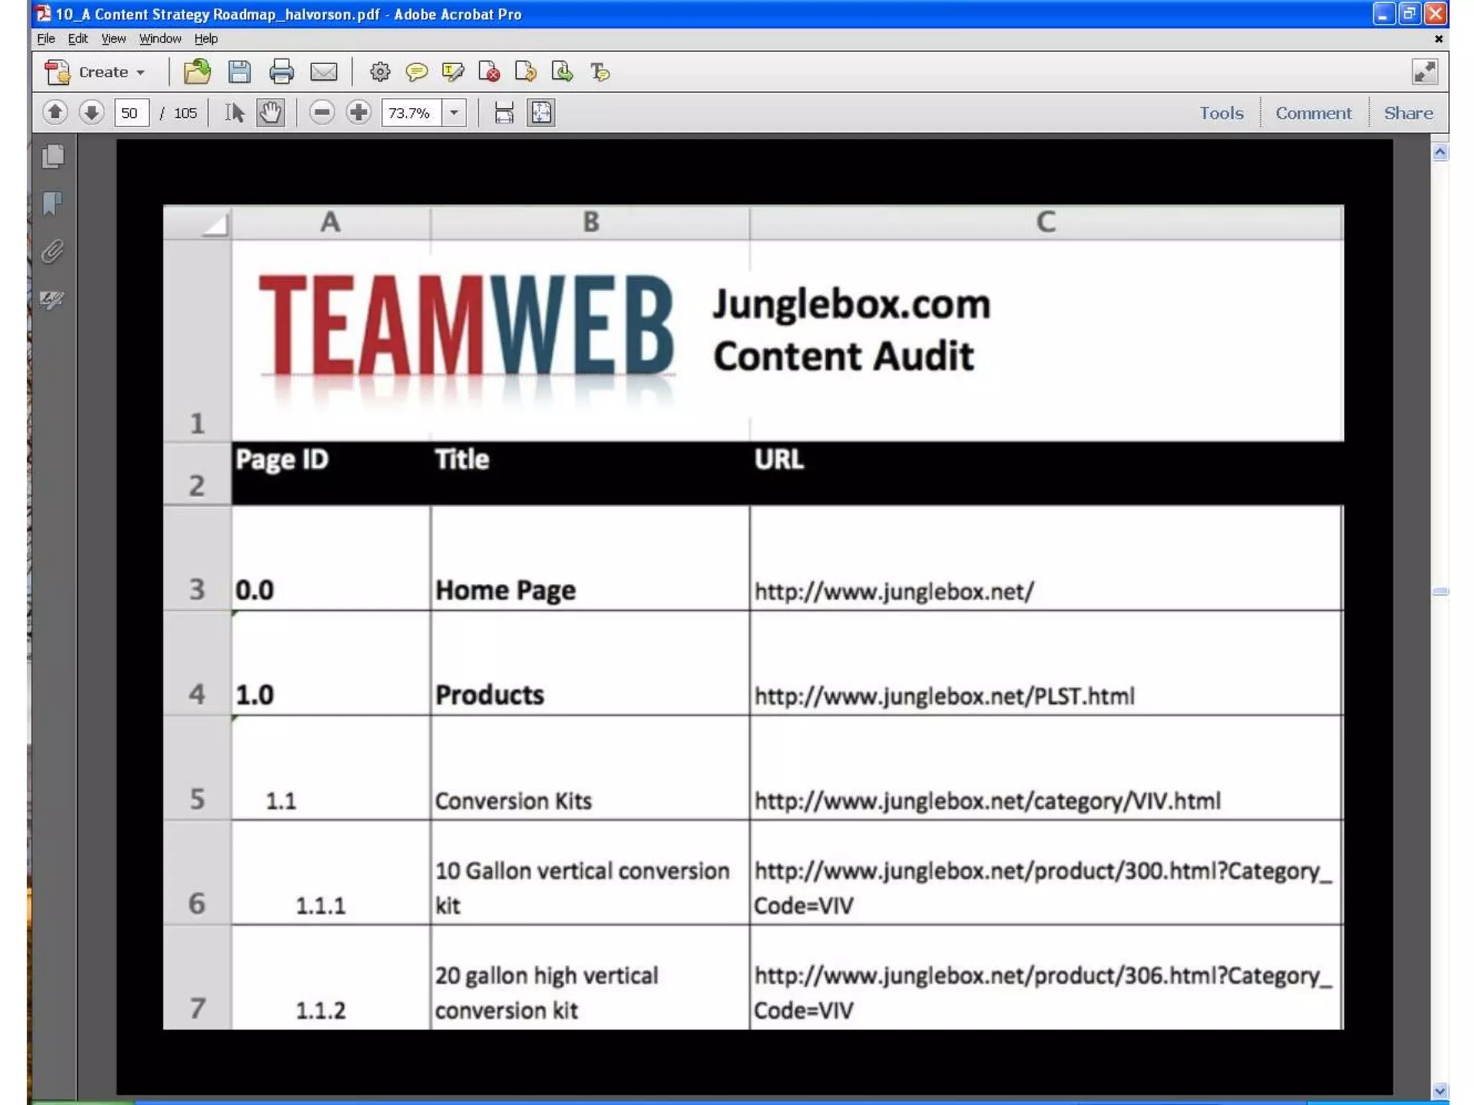Click the Print file icon
The width and height of the screenshot is (1474, 1105).
(281, 72)
